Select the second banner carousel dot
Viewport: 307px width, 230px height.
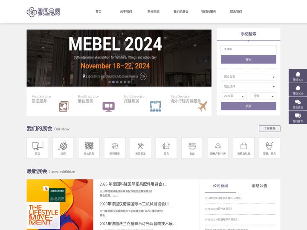[x=113, y=82]
